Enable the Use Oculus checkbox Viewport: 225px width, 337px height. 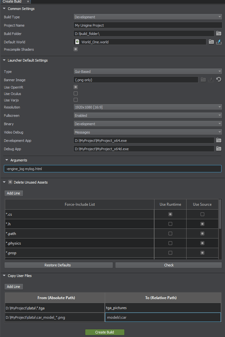pos(76,93)
